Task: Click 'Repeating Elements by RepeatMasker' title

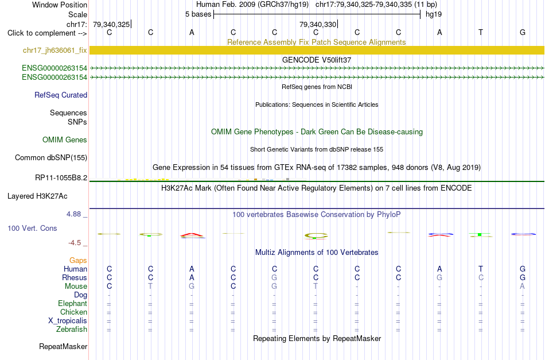Action: [317, 338]
